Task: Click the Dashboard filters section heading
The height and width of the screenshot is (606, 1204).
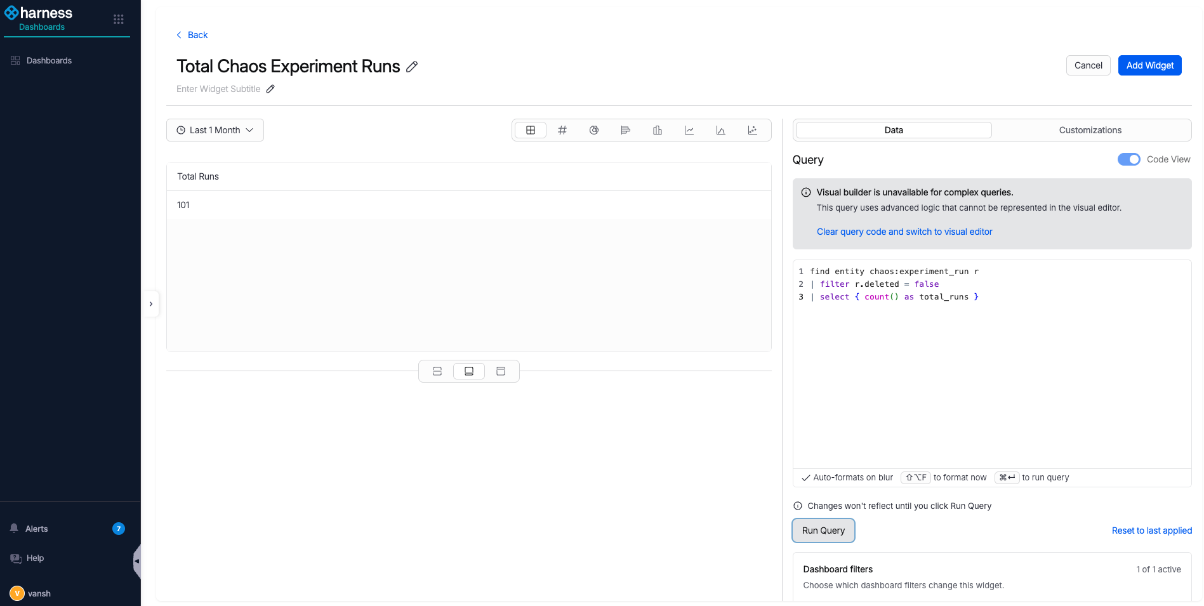Action: (838, 569)
